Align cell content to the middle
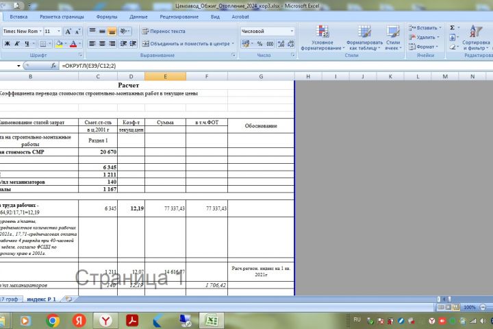Screen dimensions: 493x329 (102, 31)
